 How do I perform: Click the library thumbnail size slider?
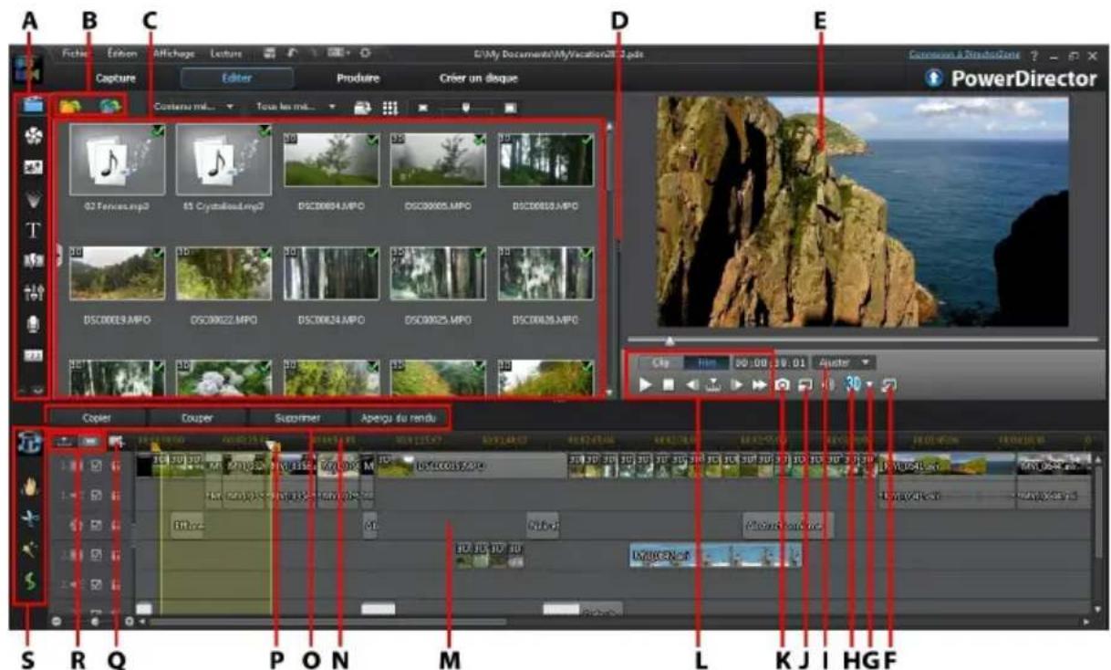(466, 107)
